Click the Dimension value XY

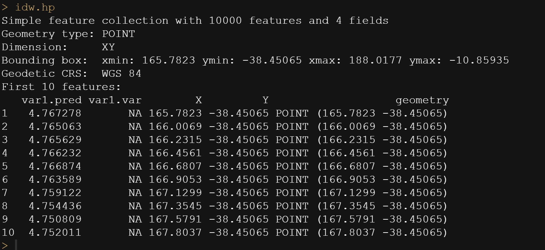(108, 47)
